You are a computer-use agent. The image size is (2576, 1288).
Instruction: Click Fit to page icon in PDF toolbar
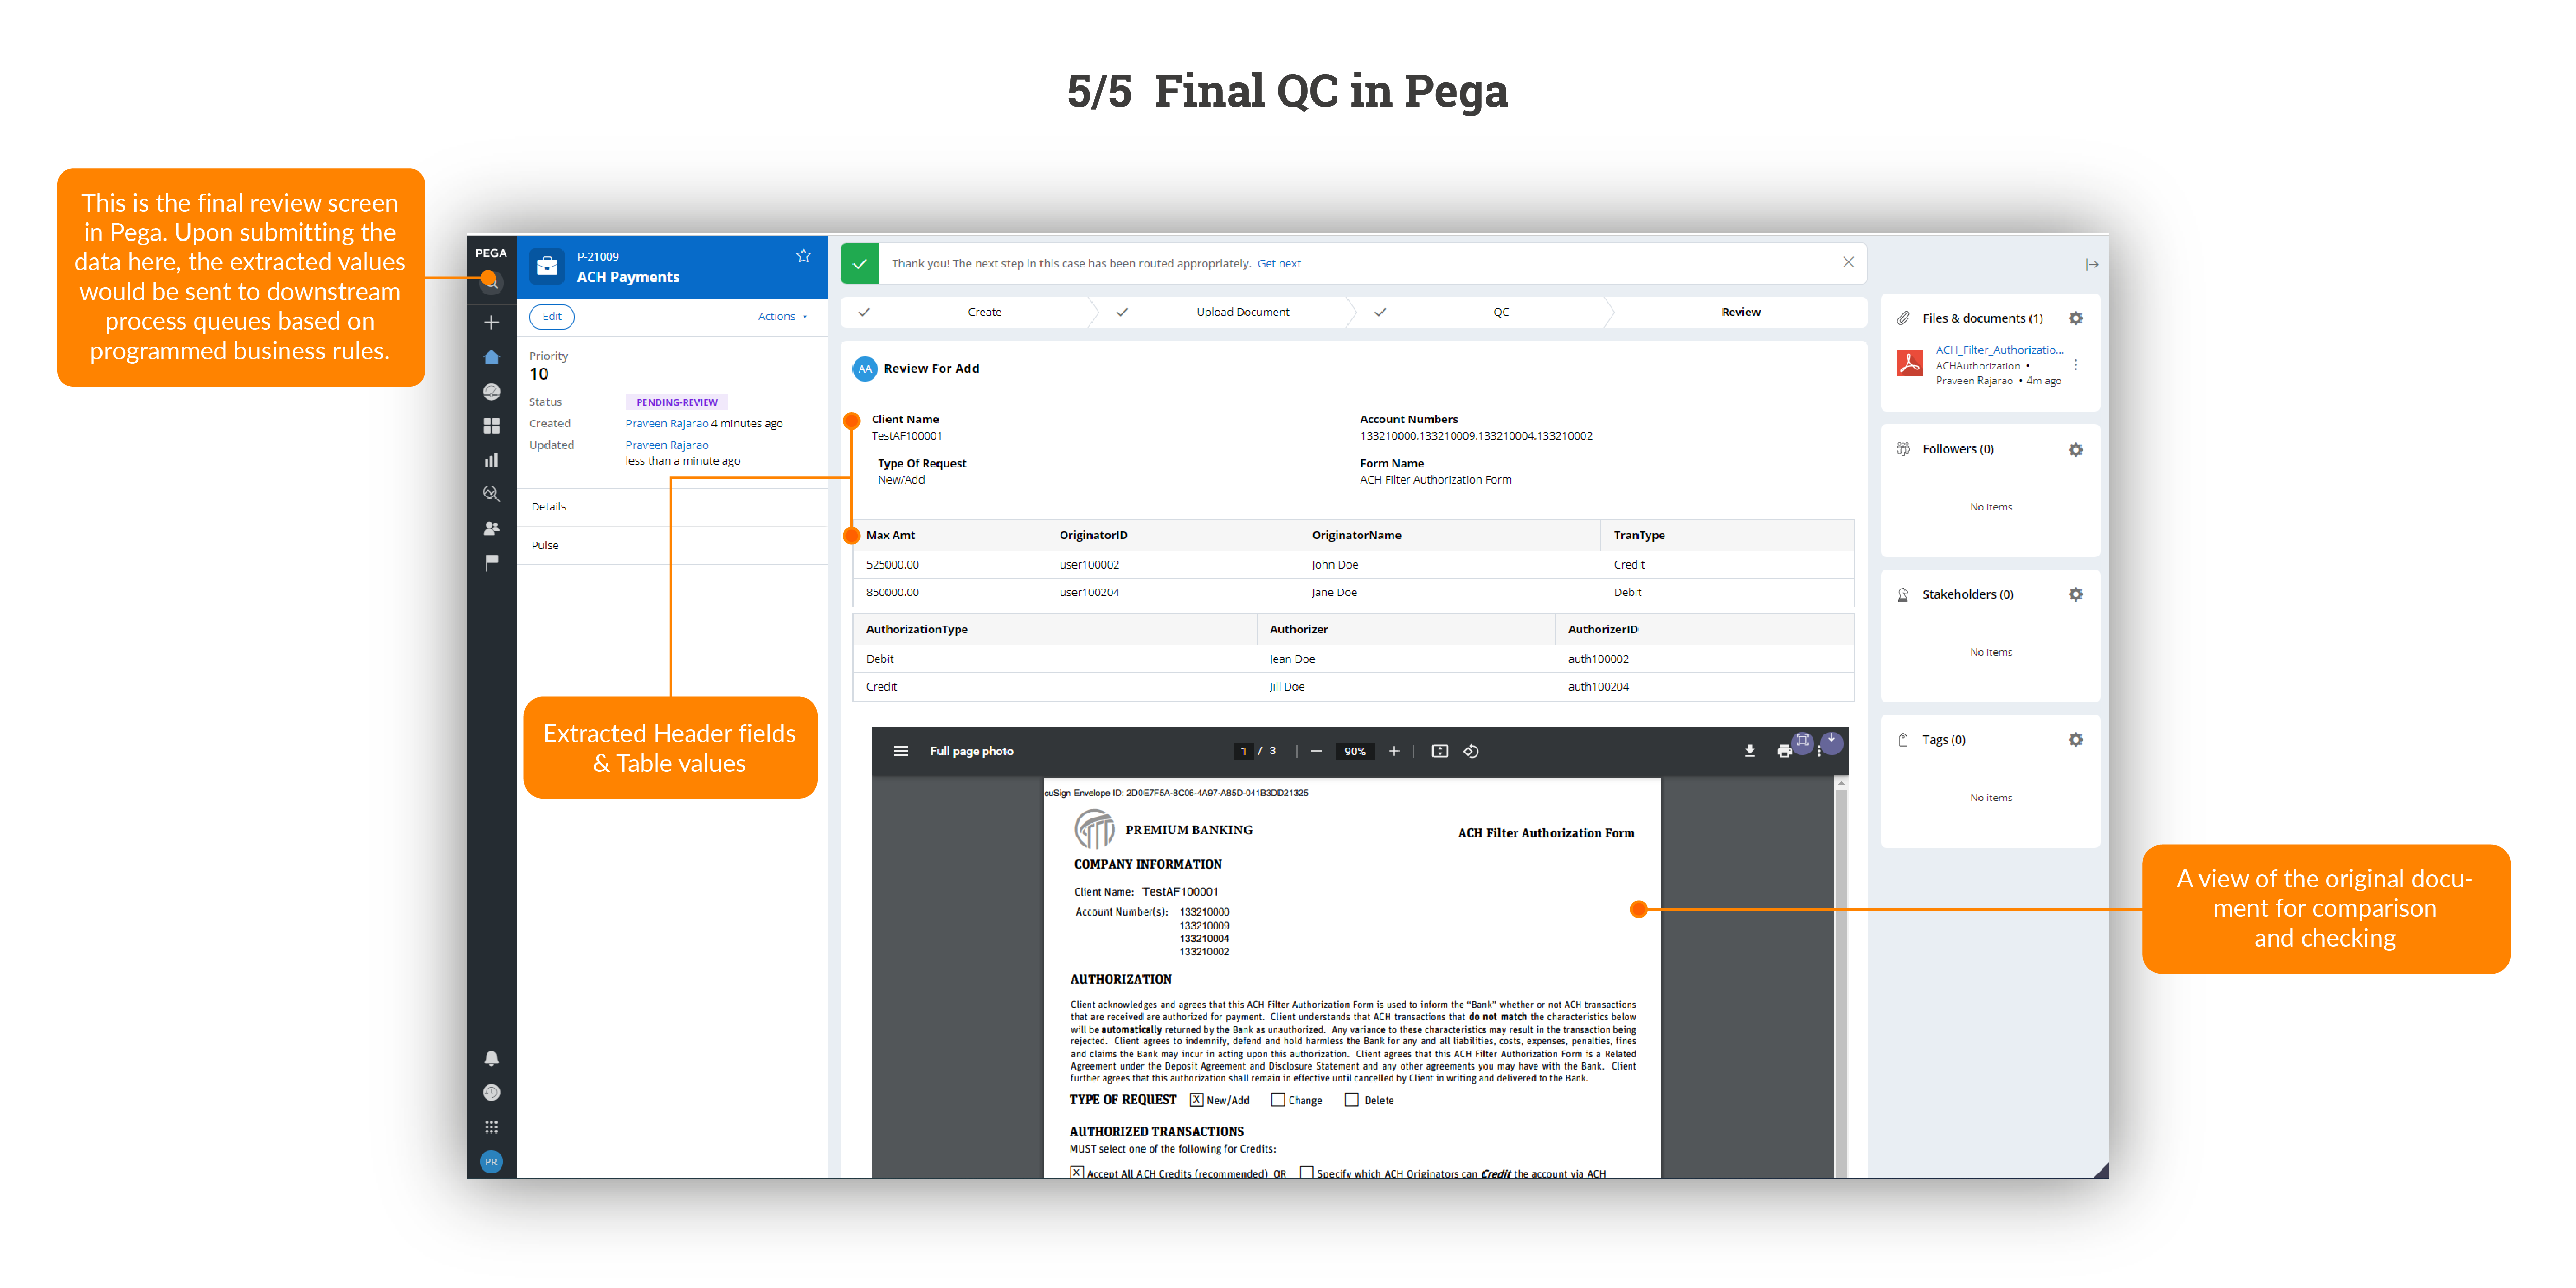pos(1439,751)
